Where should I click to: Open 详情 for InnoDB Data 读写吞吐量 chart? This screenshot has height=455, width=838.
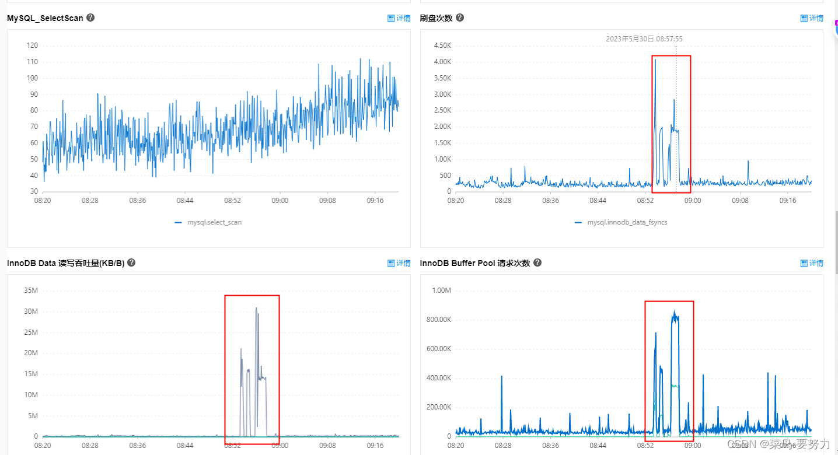tap(399, 263)
